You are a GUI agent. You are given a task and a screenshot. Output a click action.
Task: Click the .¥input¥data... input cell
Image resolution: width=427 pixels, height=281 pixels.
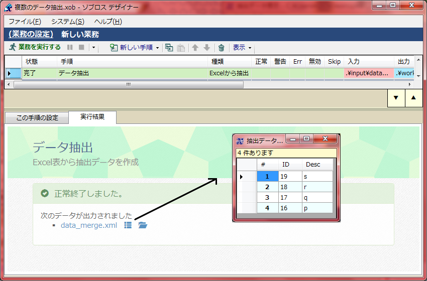(x=369, y=73)
